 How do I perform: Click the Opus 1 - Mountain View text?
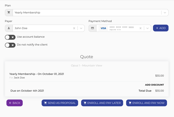[86, 65]
